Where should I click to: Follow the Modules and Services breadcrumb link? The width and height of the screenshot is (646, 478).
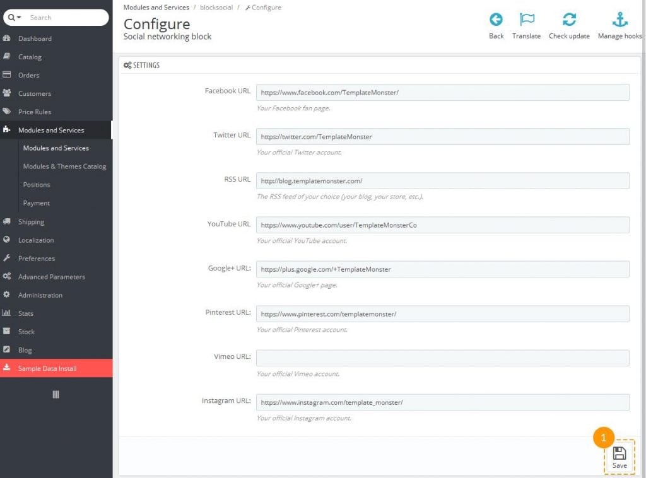pos(156,8)
